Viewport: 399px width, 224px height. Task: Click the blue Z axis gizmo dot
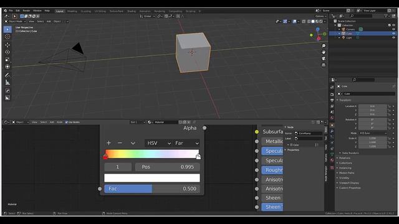[x=317, y=29]
